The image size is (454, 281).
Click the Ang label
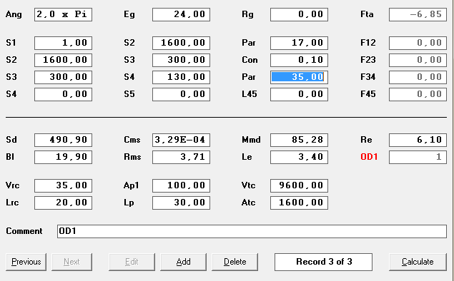(14, 15)
